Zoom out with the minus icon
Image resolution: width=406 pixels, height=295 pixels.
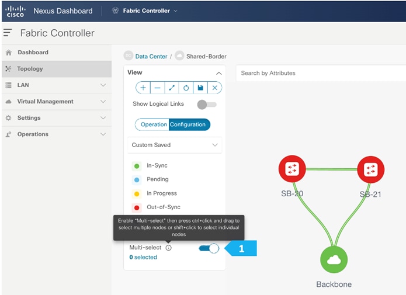pyautogui.click(x=157, y=88)
